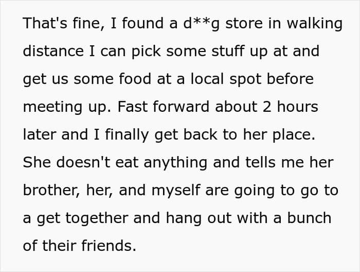
Task: Click the word "bunch"
Action: [309, 218]
